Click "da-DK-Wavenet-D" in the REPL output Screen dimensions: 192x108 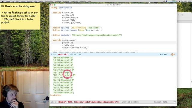coord(63,90)
